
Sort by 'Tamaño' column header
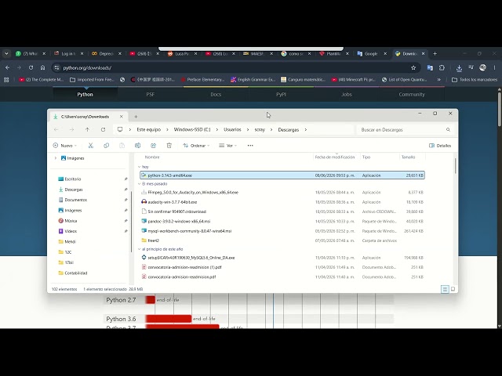tap(408, 157)
